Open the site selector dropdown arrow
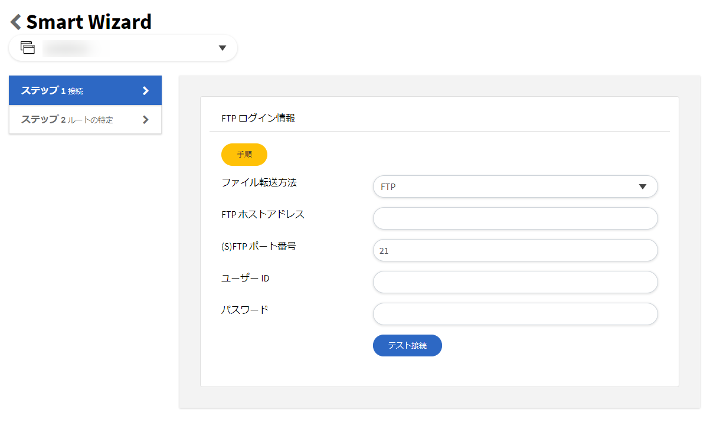The height and width of the screenshot is (429, 710). tap(223, 48)
